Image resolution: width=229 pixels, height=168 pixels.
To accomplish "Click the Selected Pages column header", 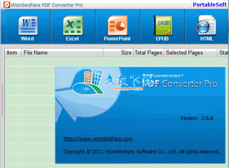I will (x=190, y=53).
